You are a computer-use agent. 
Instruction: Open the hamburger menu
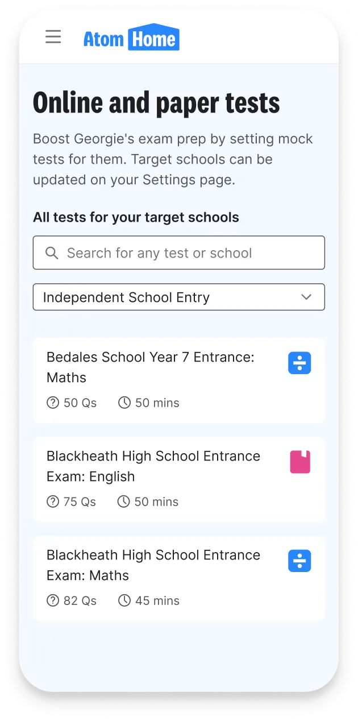(x=53, y=37)
